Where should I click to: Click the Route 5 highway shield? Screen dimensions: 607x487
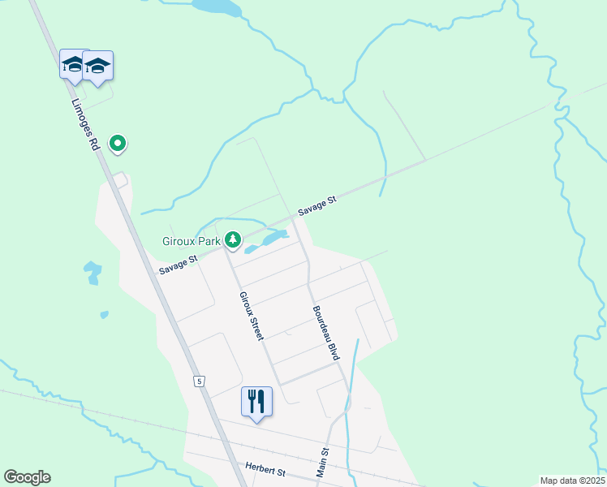click(199, 381)
